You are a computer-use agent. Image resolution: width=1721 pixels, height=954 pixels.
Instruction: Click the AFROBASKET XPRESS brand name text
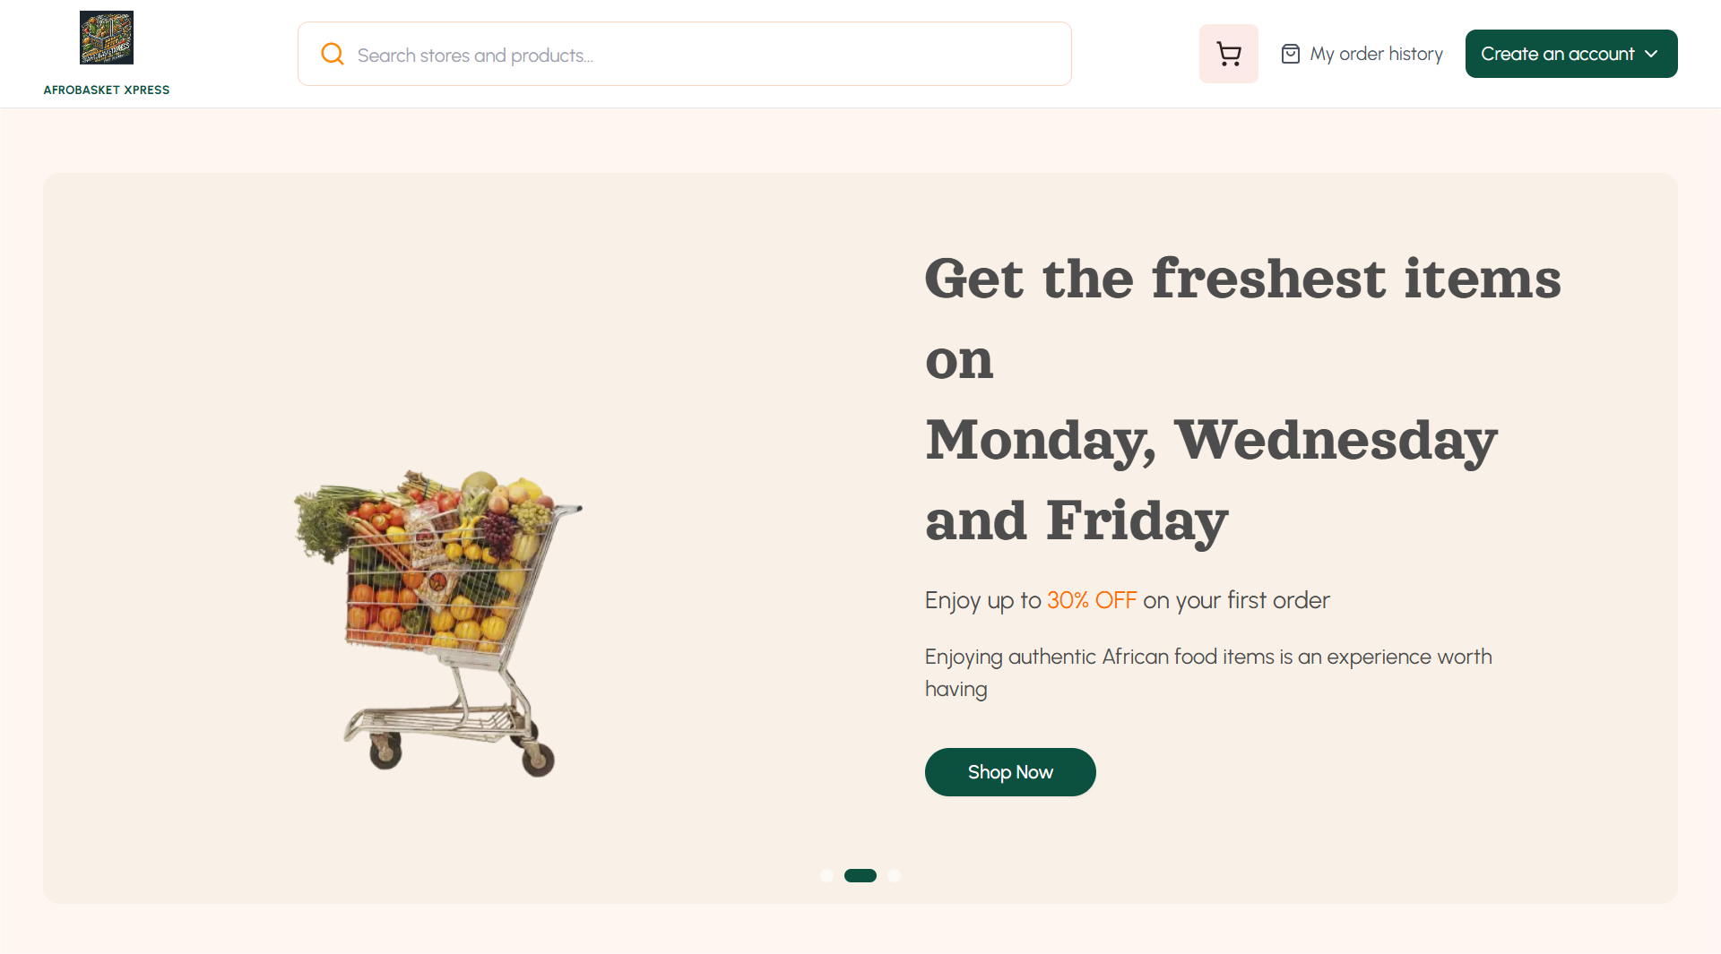click(107, 90)
